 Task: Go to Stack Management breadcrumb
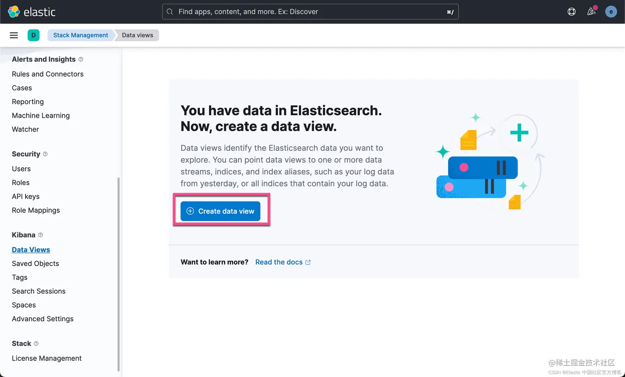pyautogui.click(x=81, y=35)
